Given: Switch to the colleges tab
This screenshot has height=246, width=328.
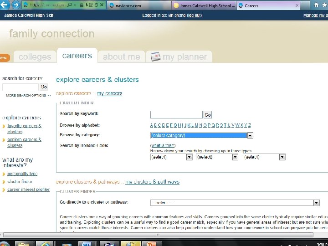Looking at the screenshot, I should click(x=35, y=56).
